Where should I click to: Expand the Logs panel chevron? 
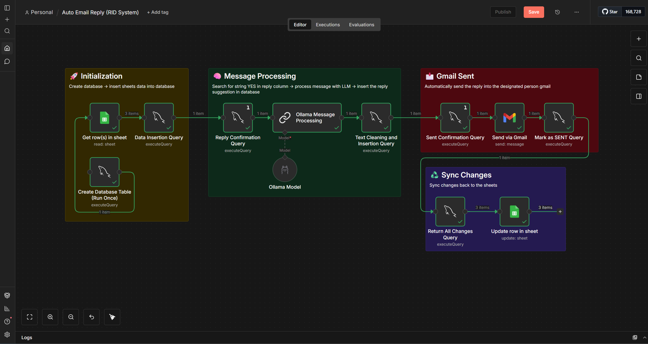pyautogui.click(x=645, y=337)
